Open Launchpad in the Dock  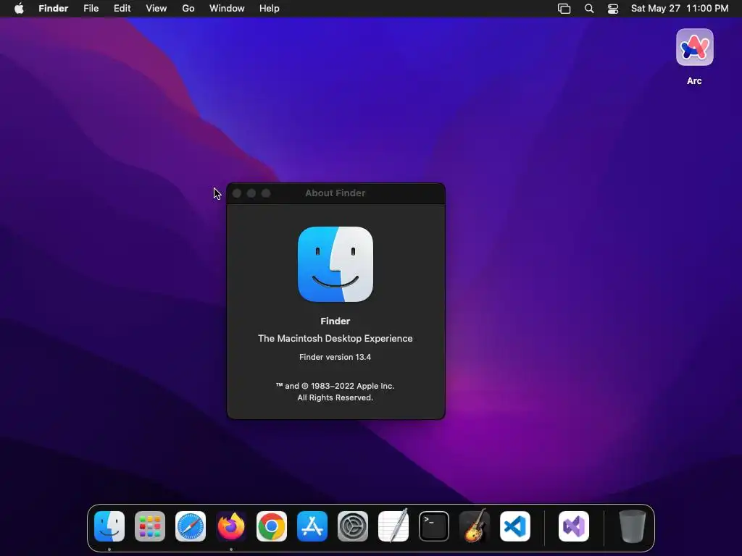[x=150, y=526]
